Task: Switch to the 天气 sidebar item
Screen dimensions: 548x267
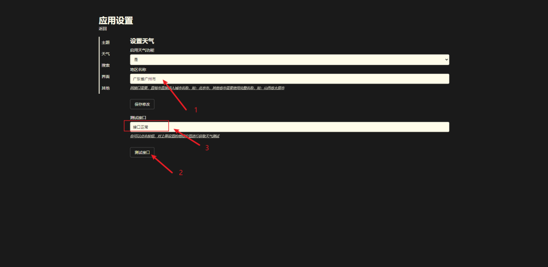Action: click(x=106, y=54)
